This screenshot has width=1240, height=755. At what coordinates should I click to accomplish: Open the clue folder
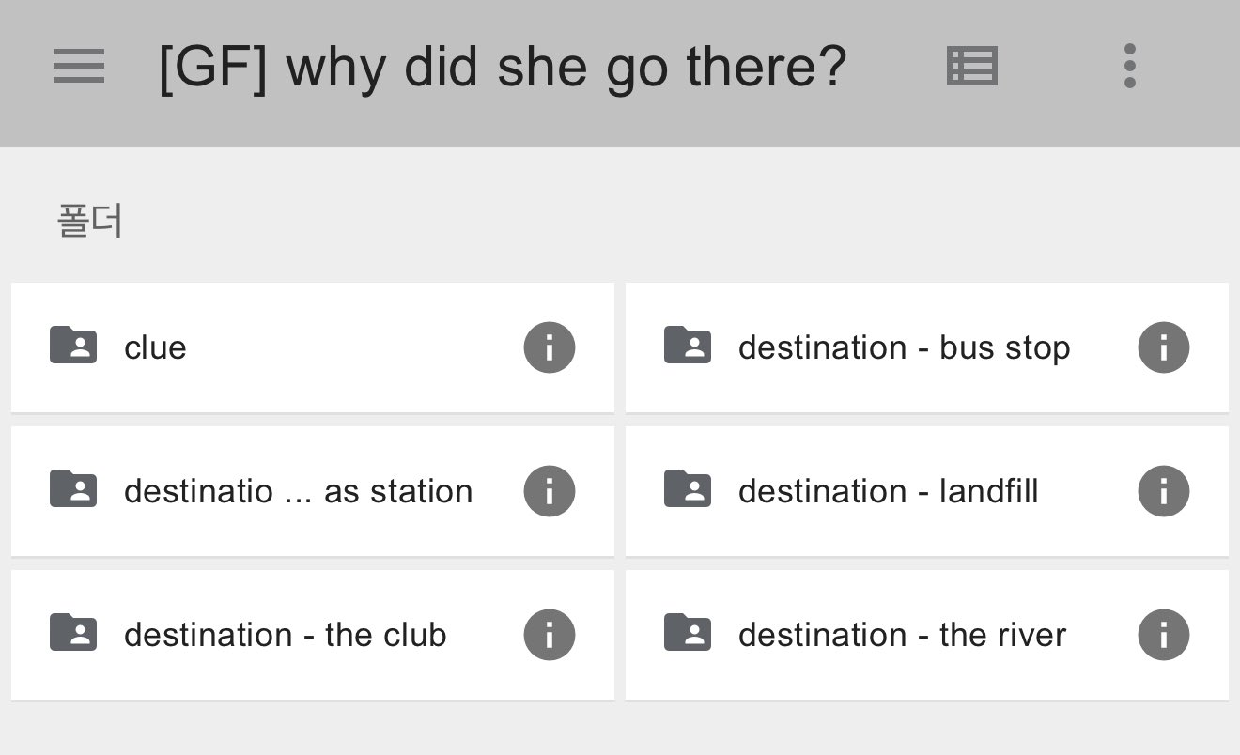[155, 348]
